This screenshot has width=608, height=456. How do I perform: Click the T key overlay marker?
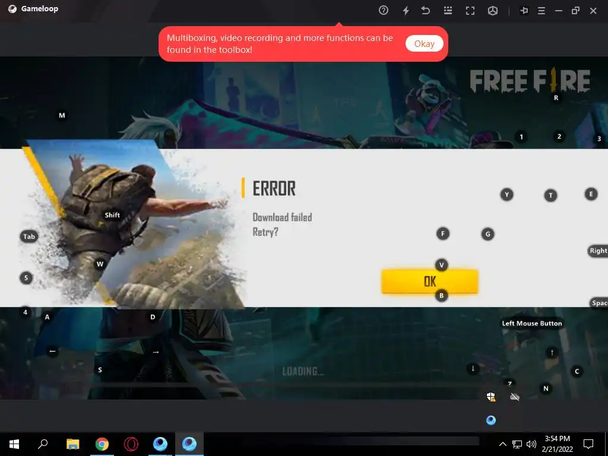pyautogui.click(x=550, y=195)
